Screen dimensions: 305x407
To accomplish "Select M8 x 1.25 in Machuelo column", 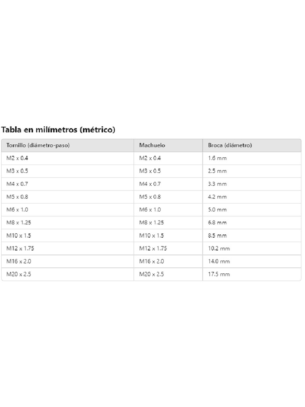I will click(x=151, y=223).
